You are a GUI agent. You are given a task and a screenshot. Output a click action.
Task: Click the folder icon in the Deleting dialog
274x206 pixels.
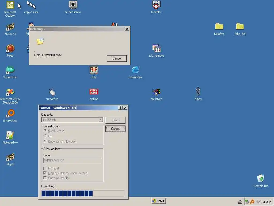tap(40, 41)
